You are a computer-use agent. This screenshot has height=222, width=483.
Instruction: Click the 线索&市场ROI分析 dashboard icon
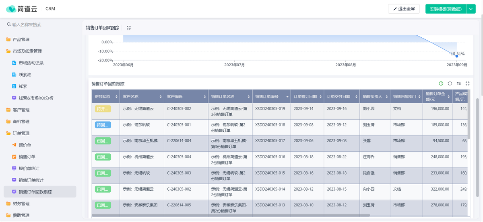click(14, 98)
